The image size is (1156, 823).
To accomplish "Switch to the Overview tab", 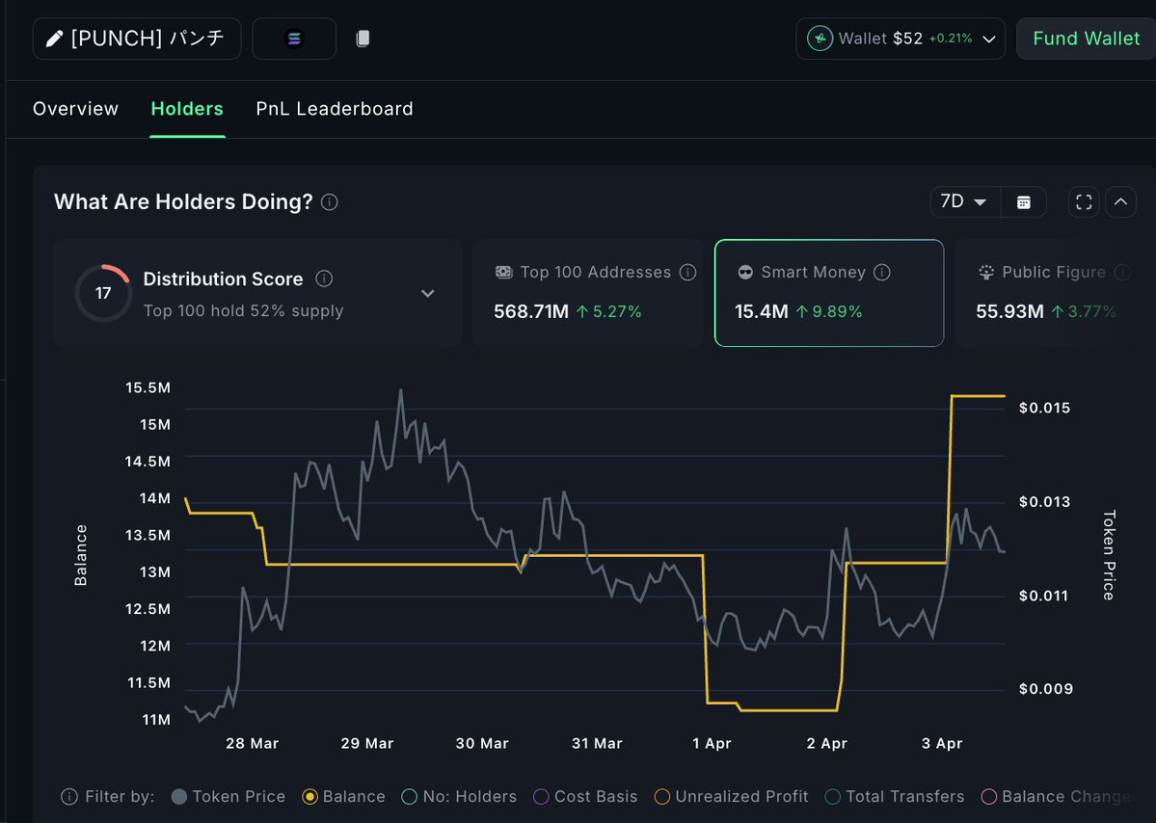I will (75, 109).
